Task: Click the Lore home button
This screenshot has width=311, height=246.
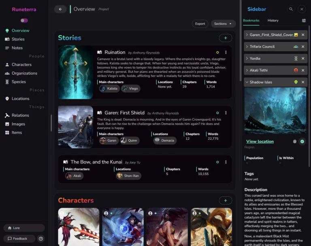Action: (x=24, y=228)
